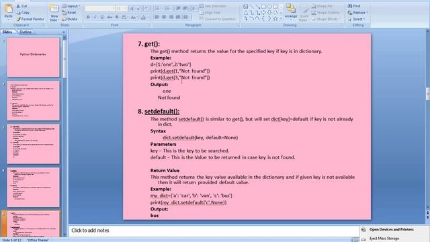Delete the current slide
Image resolution: width=430 pixels, height=242 pixels.
tap(70, 19)
